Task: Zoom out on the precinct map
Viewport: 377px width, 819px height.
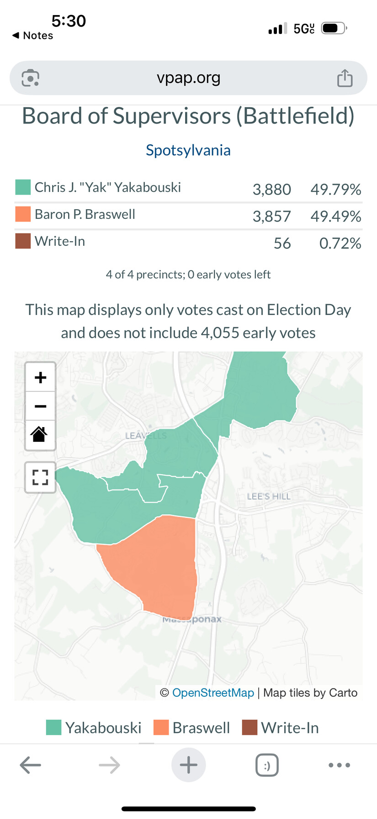Action: [x=40, y=406]
